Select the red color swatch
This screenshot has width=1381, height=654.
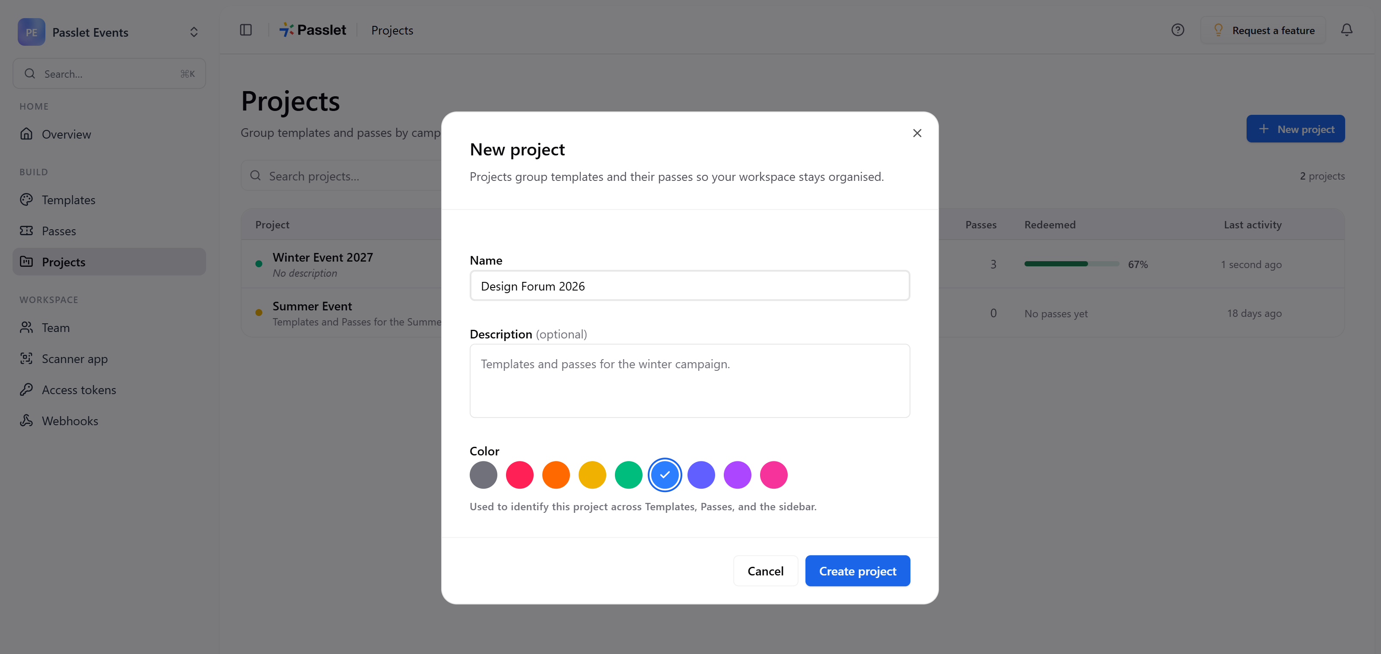tap(519, 474)
